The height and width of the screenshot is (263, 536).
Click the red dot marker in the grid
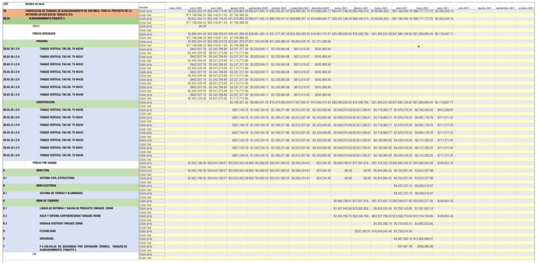419,46
